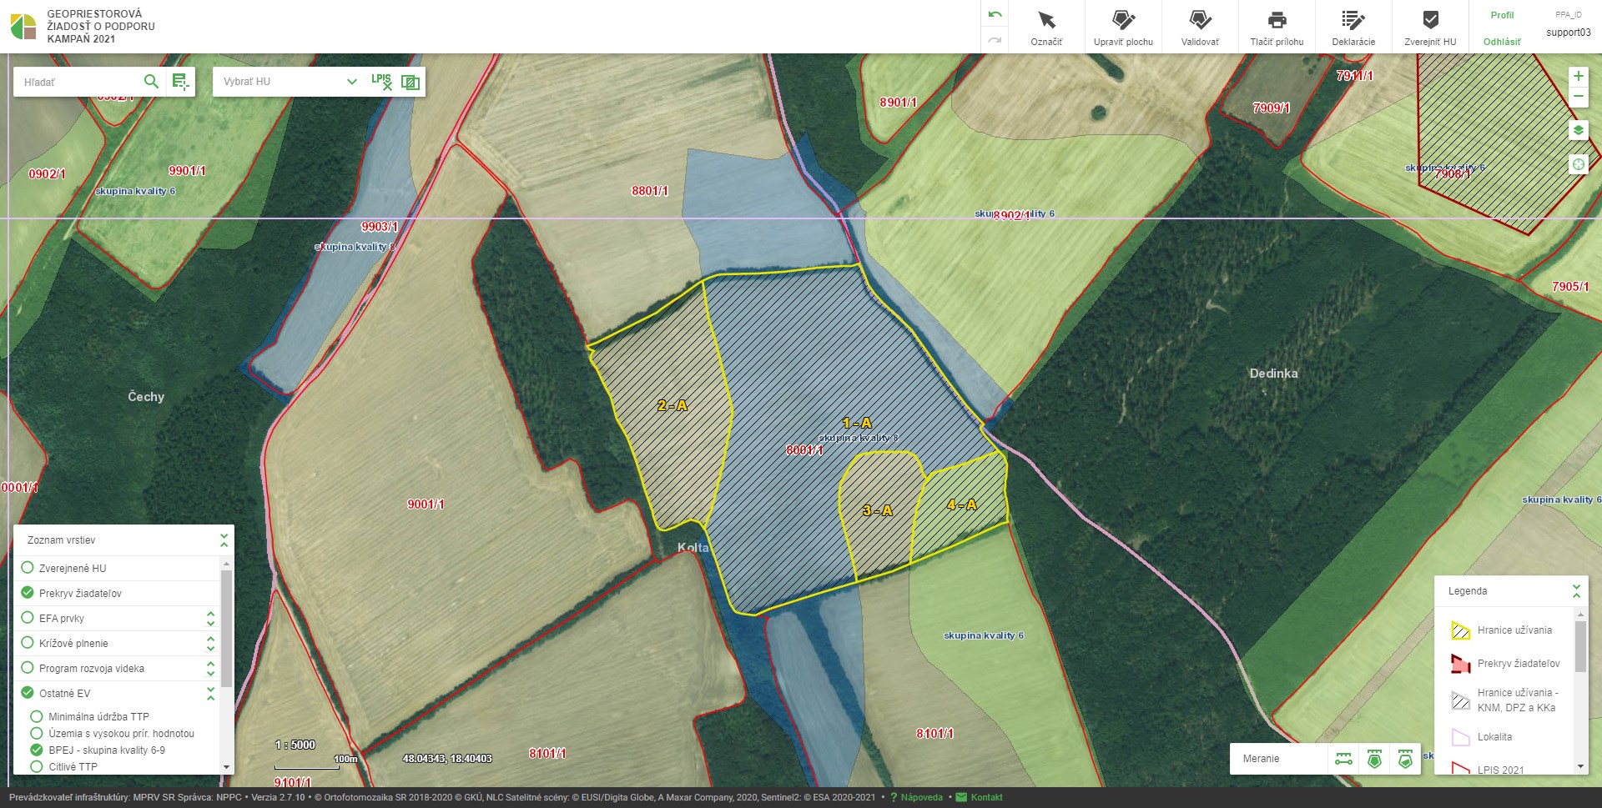Open the map layers stack icon
This screenshot has height=808, width=1602.
[1578, 130]
